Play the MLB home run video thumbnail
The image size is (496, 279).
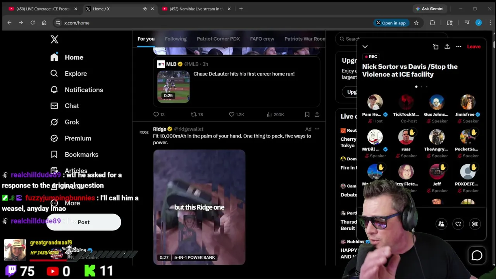173,86
